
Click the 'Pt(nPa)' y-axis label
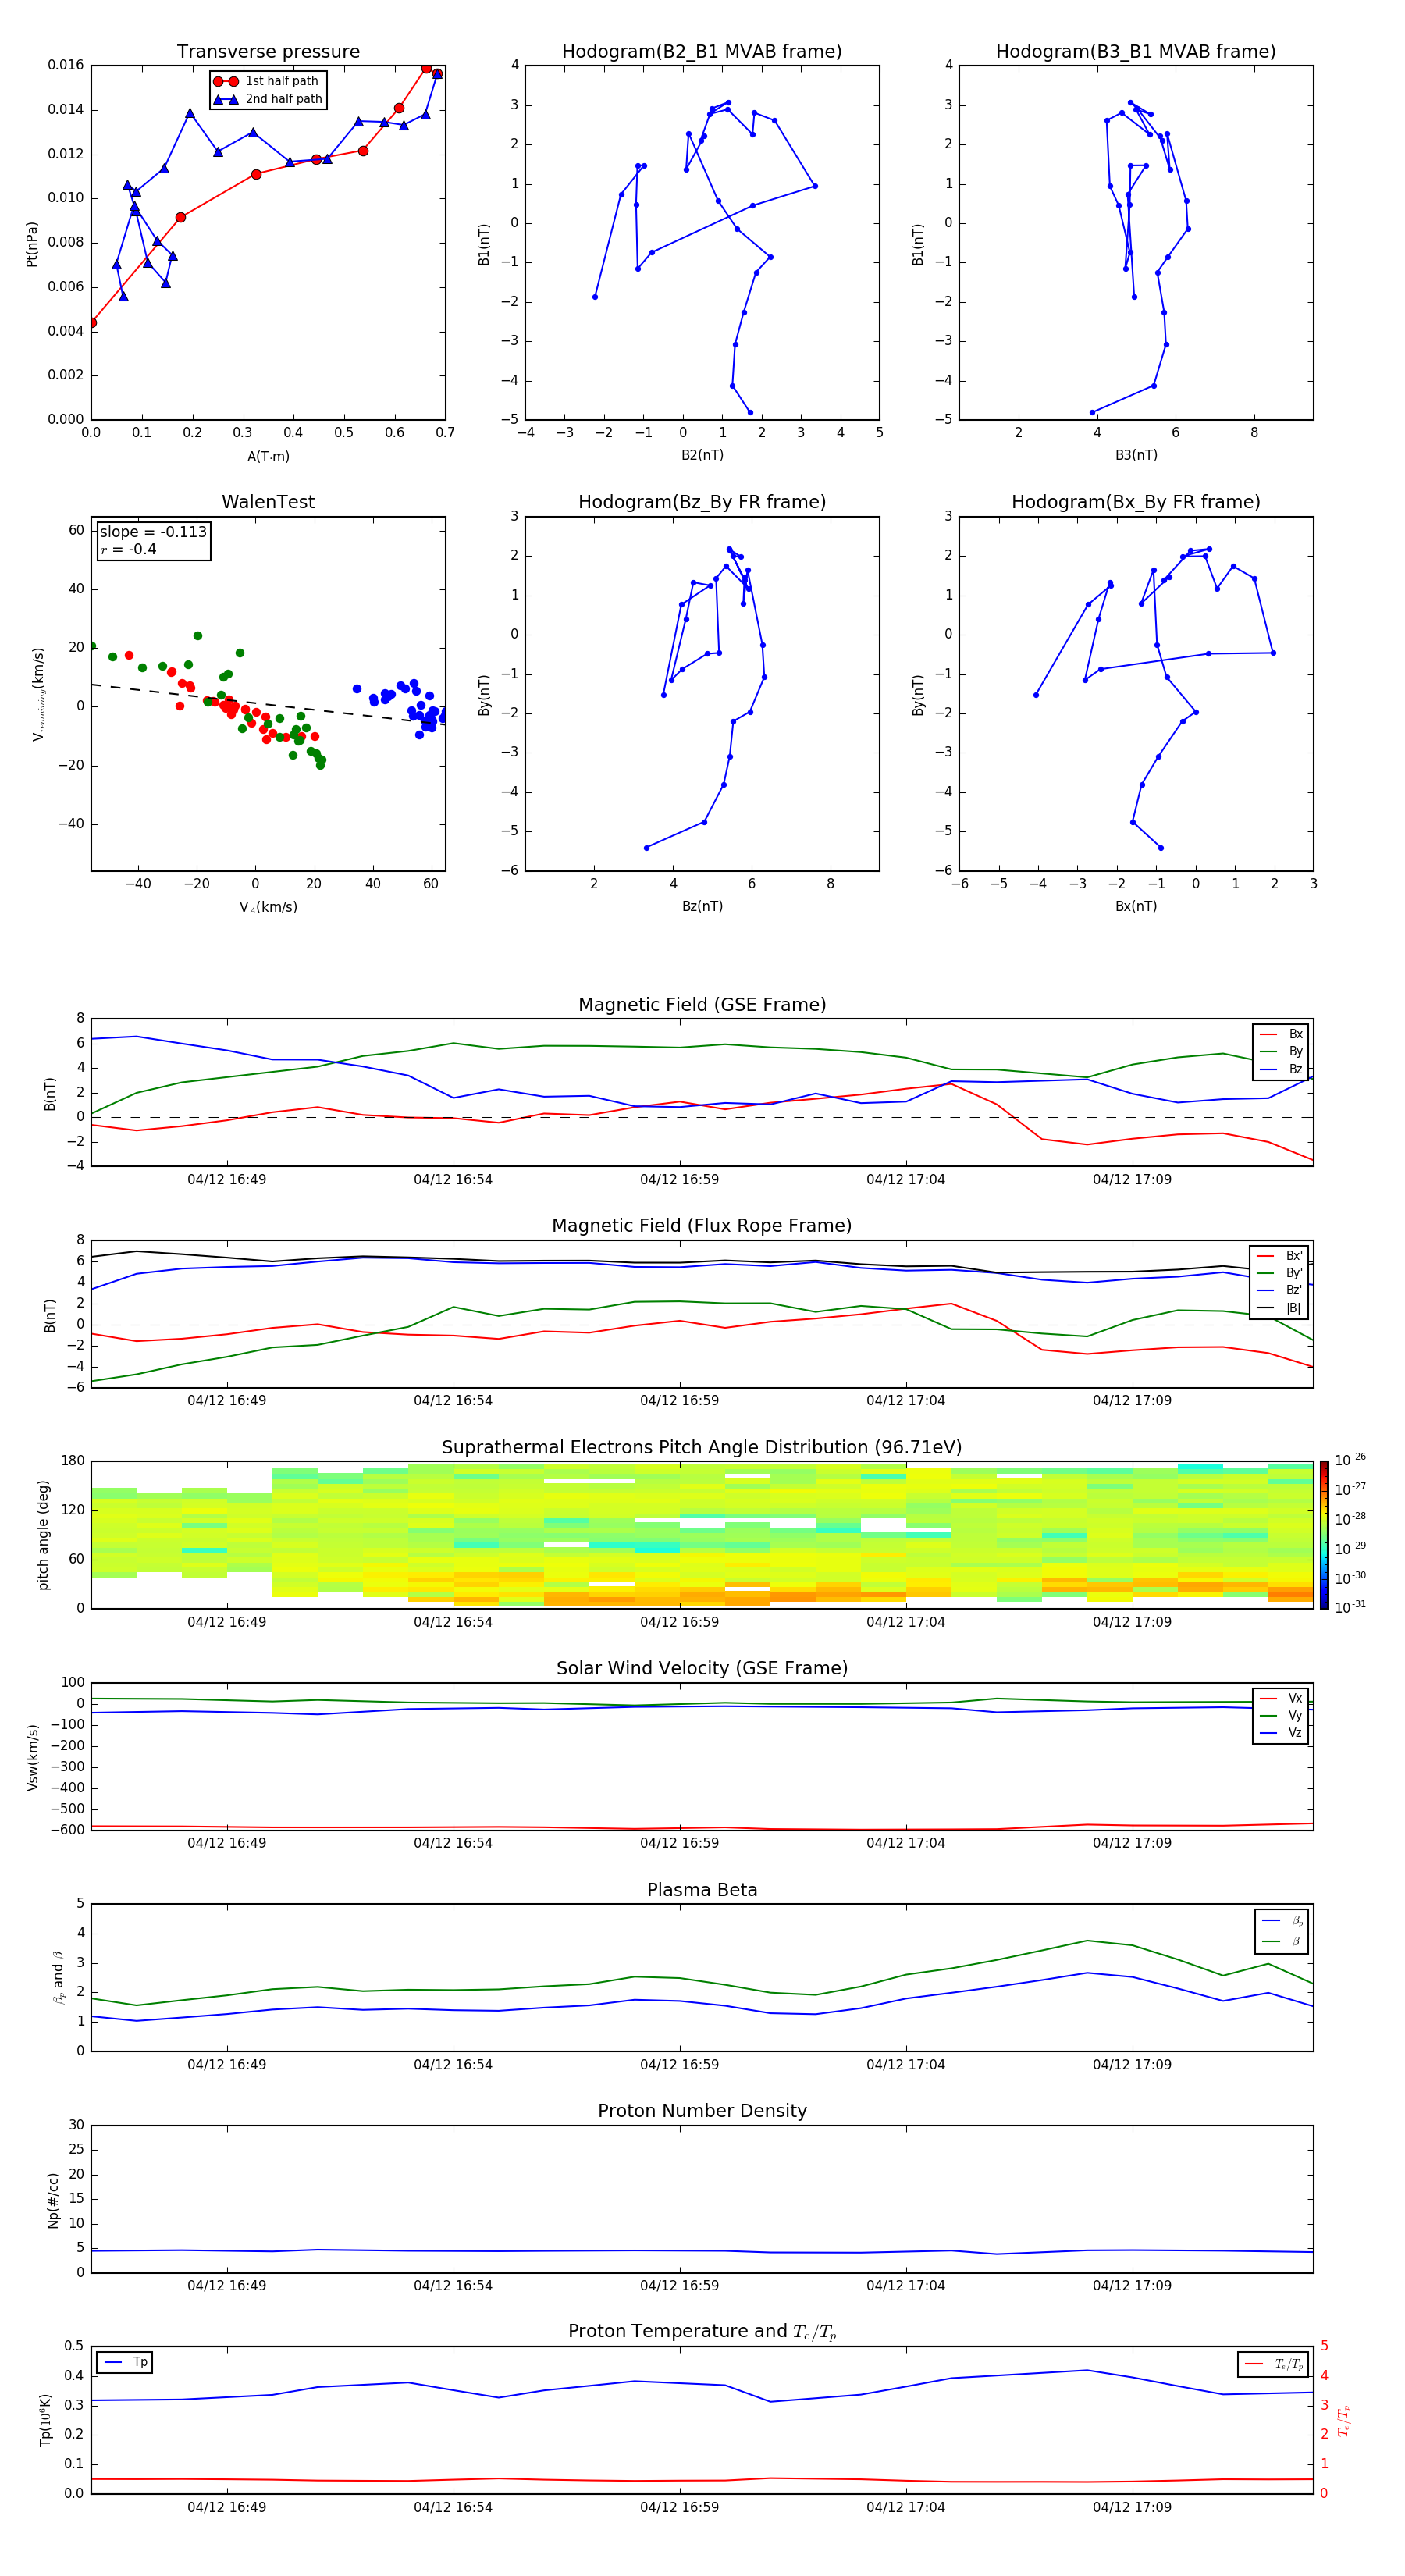pyautogui.click(x=32, y=243)
